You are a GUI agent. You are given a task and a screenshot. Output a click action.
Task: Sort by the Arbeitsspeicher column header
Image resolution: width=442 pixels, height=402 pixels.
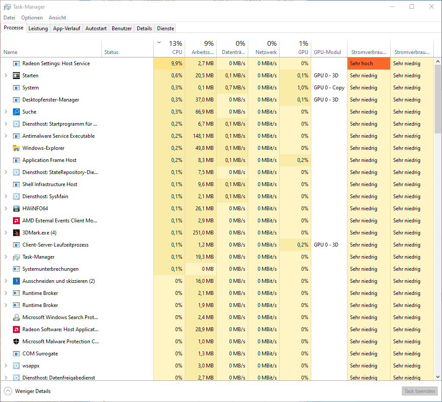pos(201,48)
